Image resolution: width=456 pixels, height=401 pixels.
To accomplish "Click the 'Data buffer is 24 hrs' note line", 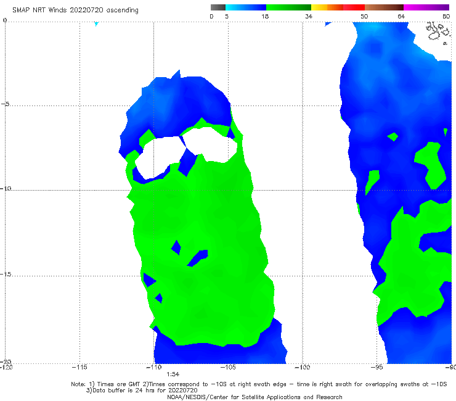I will (x=142, y=391).
